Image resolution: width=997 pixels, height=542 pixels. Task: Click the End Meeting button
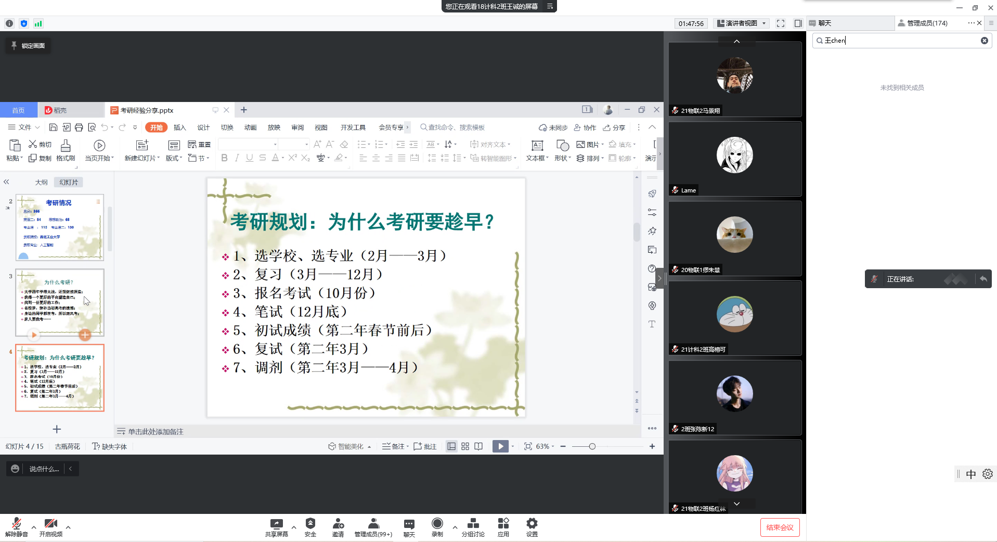point(779,527)
